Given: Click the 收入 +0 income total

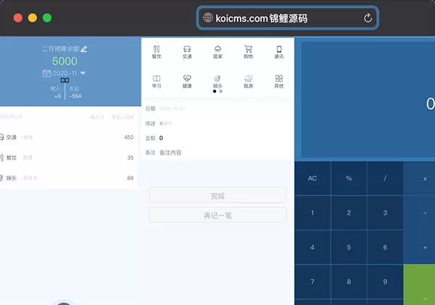Looking at the screenshot, I should [56, 93].
